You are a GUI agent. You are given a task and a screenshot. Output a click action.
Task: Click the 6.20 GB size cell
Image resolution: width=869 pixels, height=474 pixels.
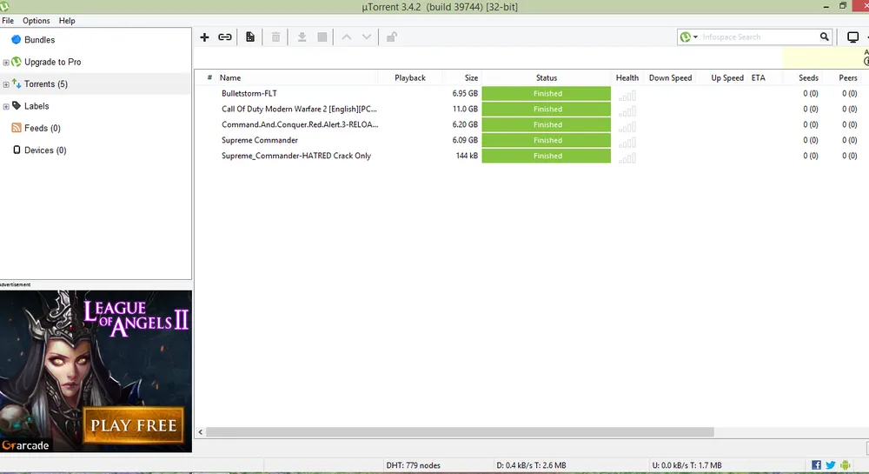pyautogui.click(x=464, y=124)
